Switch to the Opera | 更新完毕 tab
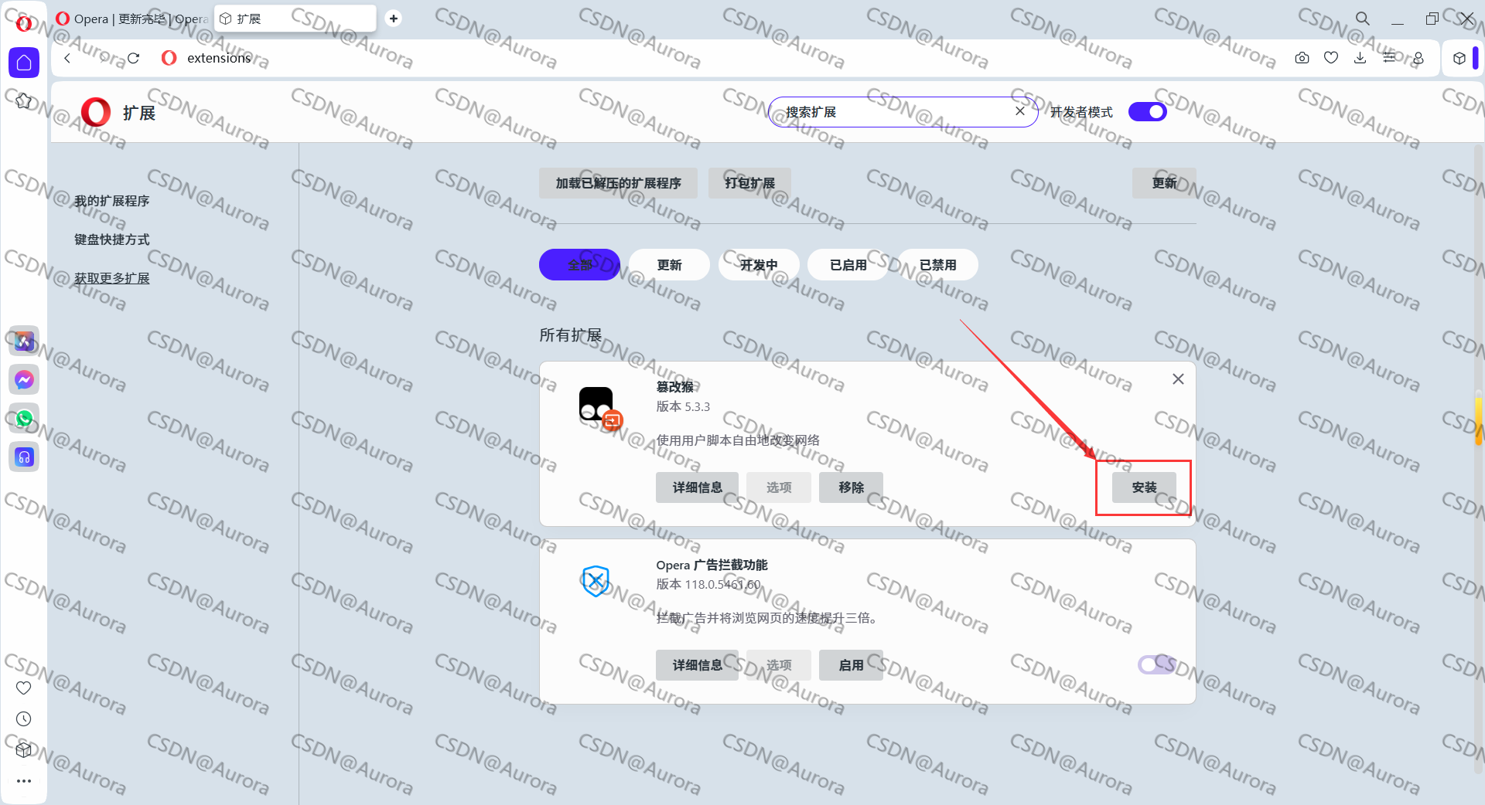The width and height of the screenshot is (1485, 805). [131, 19]
